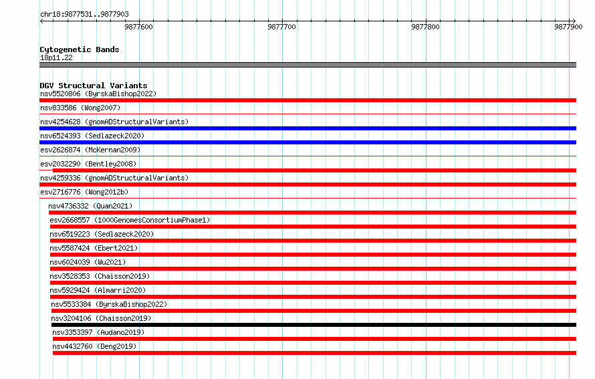
Task: Click the nsv4254628 (gnomADStructuralVariants) label
Action: [114, 122]
